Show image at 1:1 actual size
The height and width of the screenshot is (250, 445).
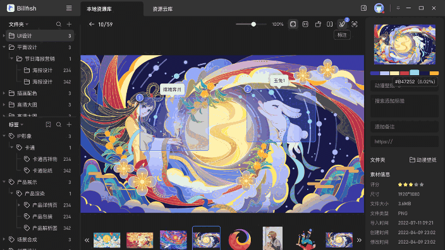pyautogui.click(x=305, y=24)
